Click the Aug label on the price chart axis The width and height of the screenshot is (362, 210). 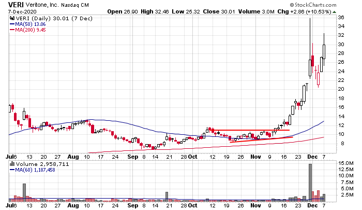point(73,157)
